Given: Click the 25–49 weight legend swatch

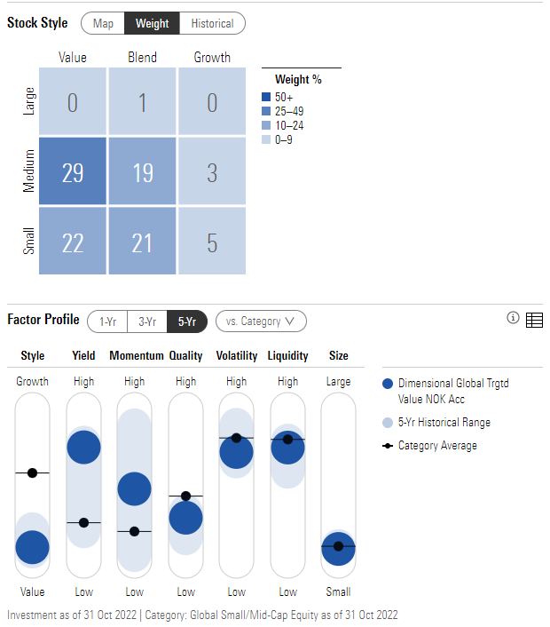Looking at the screenshot, I should pyautogui.click(x=266, y=111).
